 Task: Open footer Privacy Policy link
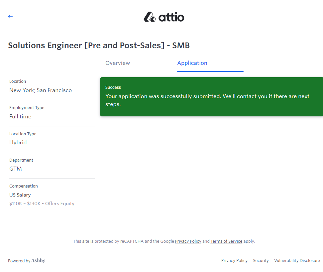(x=234, y=261)
